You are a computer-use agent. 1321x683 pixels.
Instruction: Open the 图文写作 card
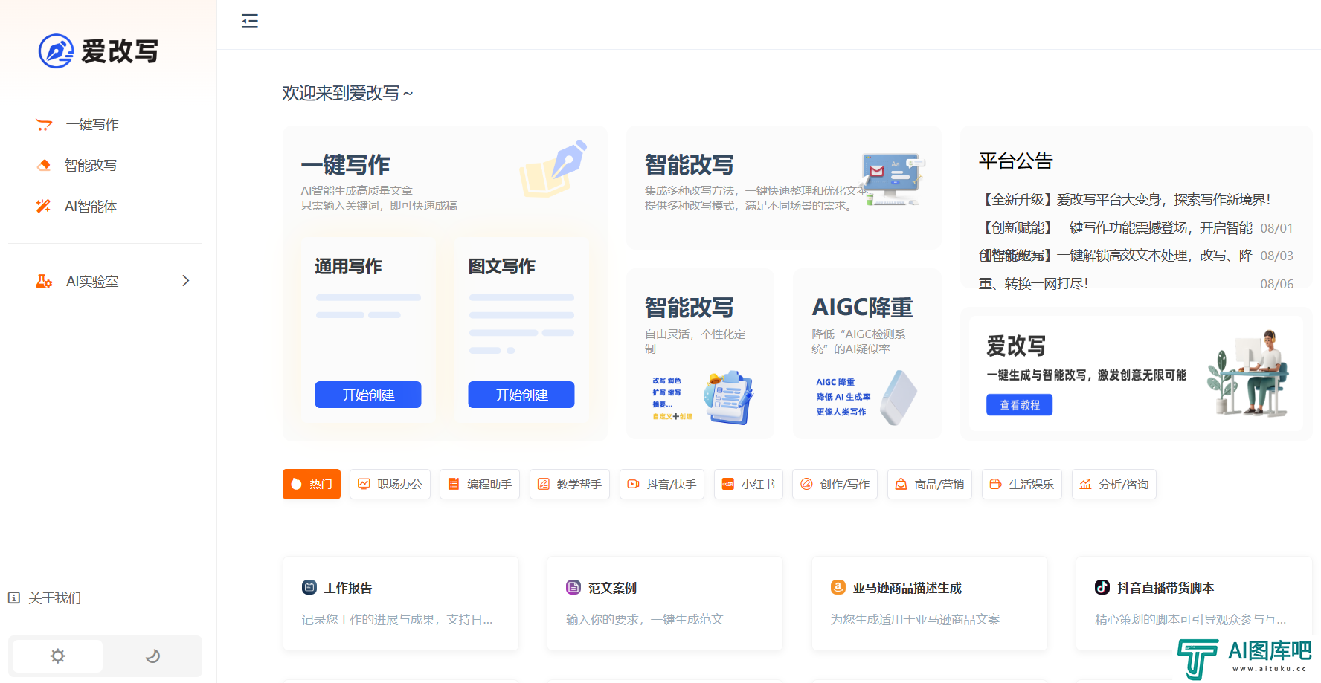[x=521, y=330]
